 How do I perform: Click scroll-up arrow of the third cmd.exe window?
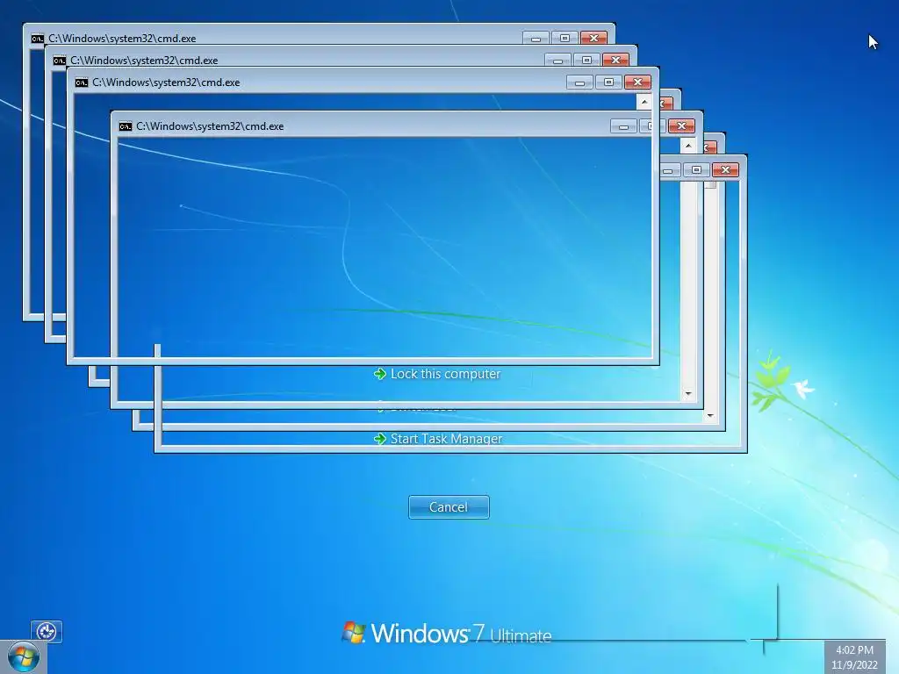click(644, 102)
